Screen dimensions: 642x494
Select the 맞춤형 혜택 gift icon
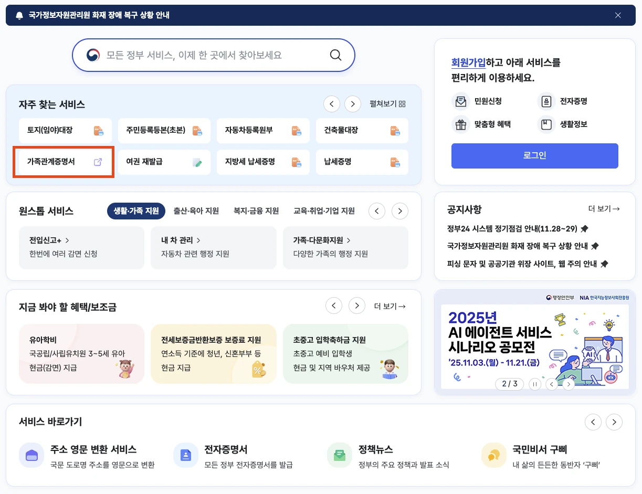pyautogui.click(x=461, y=124)
